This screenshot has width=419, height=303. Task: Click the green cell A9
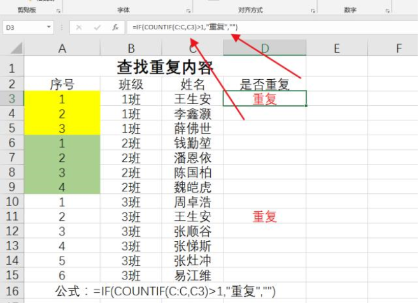coord(62,188)
